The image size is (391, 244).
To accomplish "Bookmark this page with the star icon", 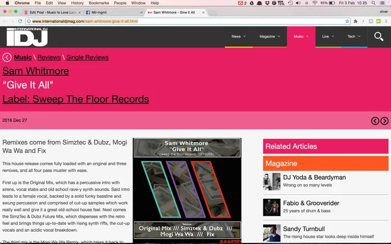I will pyautogui.click(x=347, y=21).
